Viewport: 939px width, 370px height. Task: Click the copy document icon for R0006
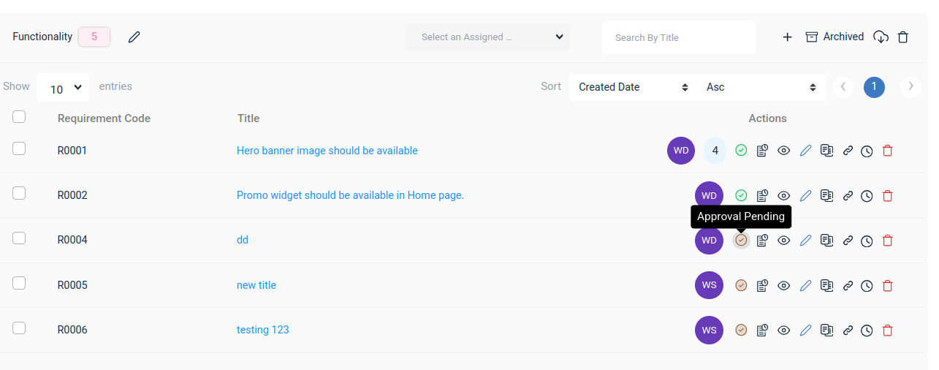(x=826, y=330)
